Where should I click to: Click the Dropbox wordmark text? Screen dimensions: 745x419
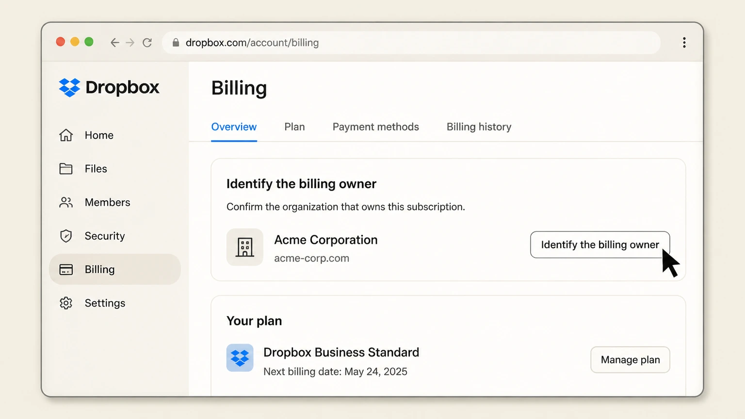122,87
